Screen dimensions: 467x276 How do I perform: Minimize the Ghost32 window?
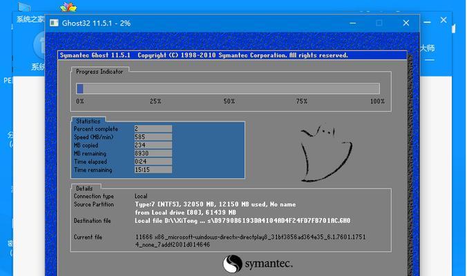tap(352, 23)
